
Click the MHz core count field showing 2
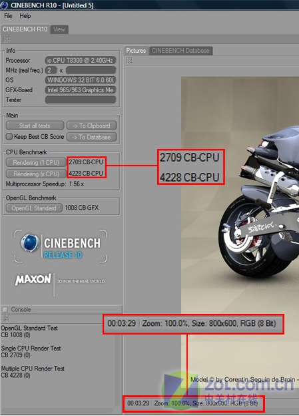coord(51,70)
